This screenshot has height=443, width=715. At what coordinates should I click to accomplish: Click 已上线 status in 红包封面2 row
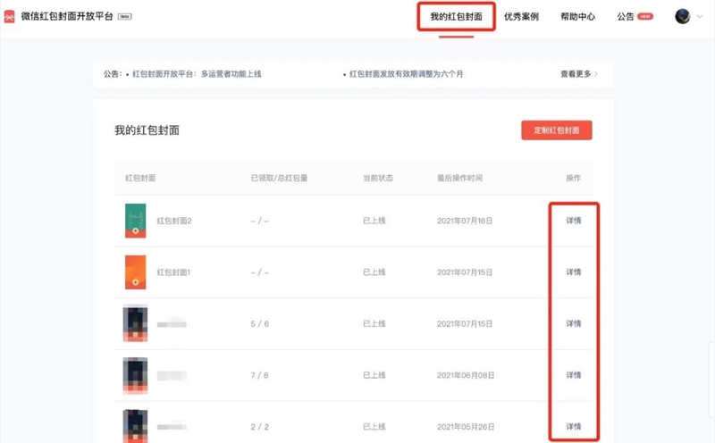coord(374,221)
